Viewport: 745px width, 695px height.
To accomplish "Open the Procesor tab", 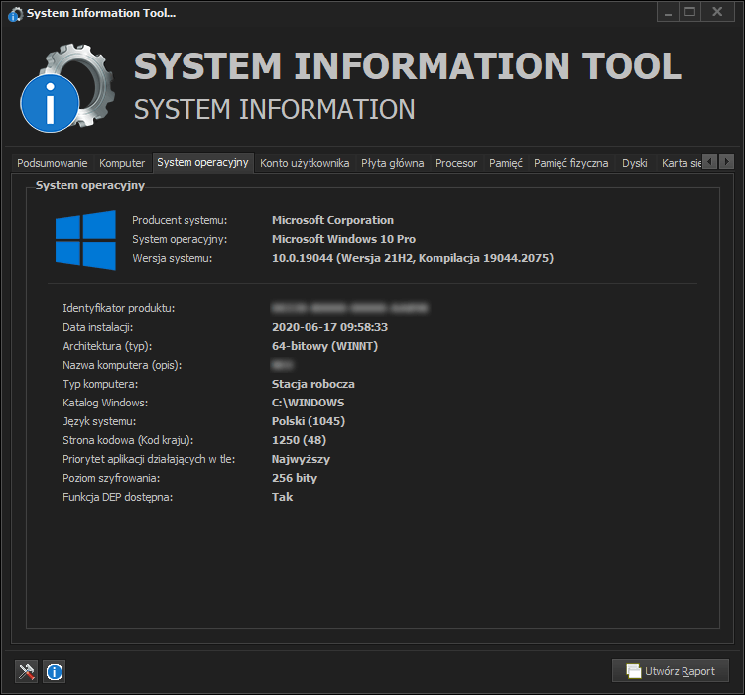I will [456, 163].
